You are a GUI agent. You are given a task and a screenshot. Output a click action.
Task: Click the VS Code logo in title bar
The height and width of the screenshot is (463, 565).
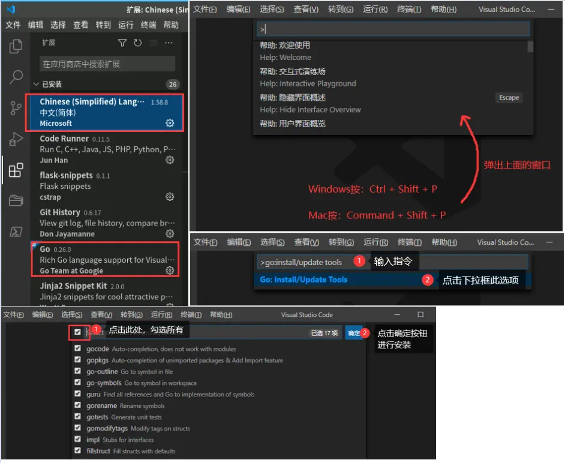click(x=11, y=9)
